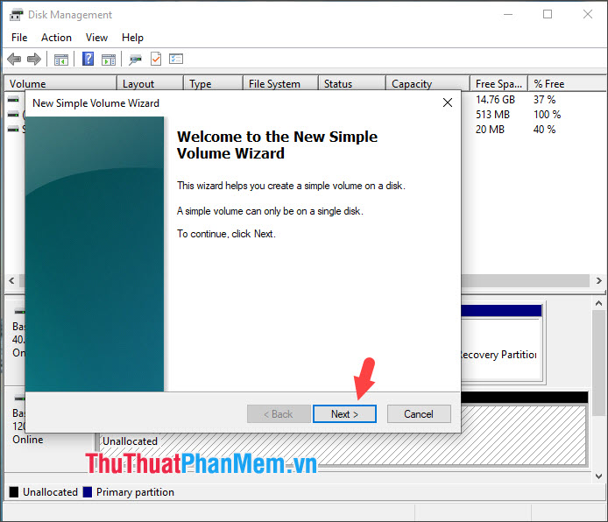
Task: Click the black Unallocated legend swatch
Action: click(14, 492)
